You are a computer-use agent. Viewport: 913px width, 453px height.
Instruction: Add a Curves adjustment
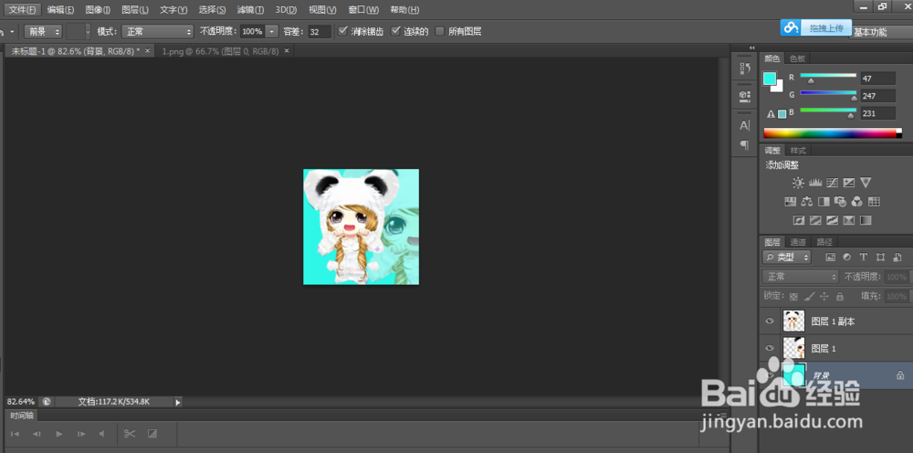tap(832, 183)
